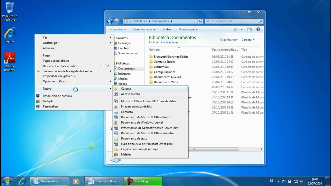Viewport: 331px width, 186px height.
Task: Click the Windows Start orb
Action: pos(7,181)
